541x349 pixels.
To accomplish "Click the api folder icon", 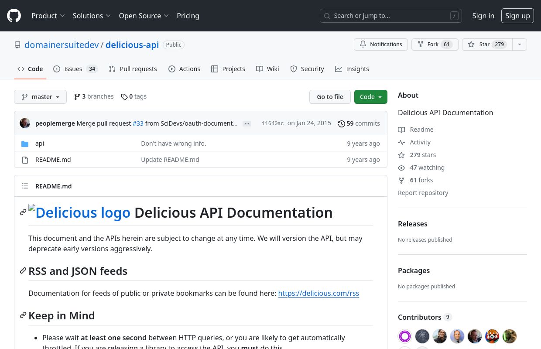I will coord(25,144).
